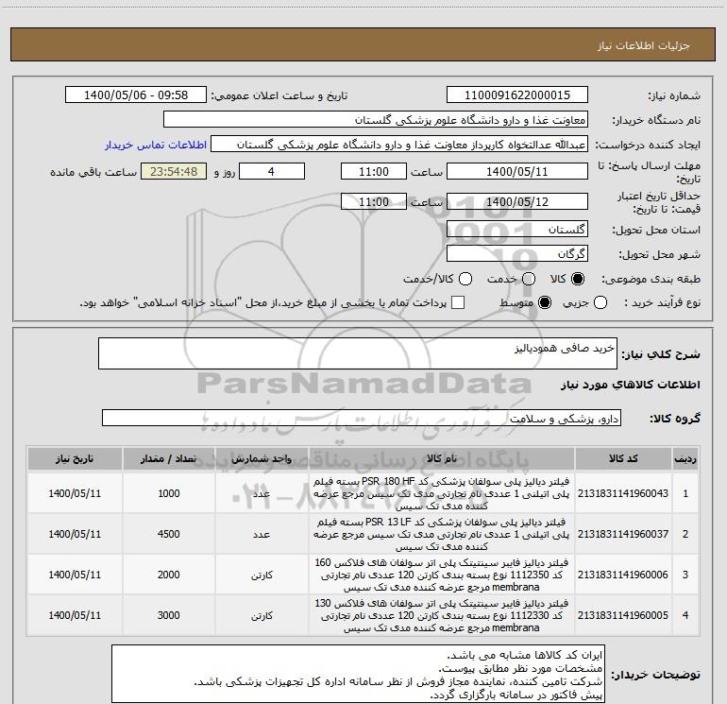Click the general description field خرید صافی همودیالیز
The height and width of the screenshot is (704, 727).
[358, 353]
